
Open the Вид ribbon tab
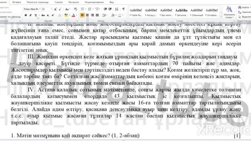111,2
